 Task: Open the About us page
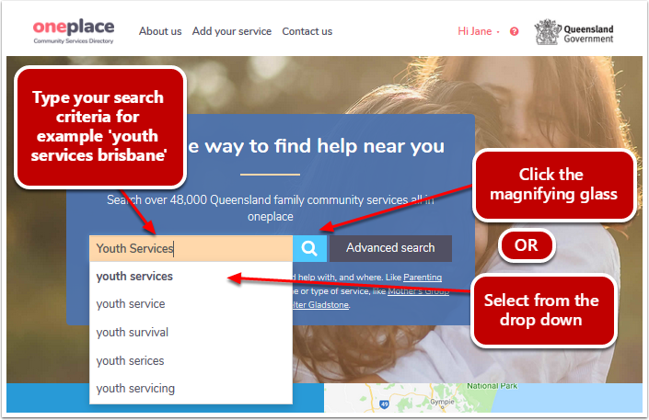point(160,31)
